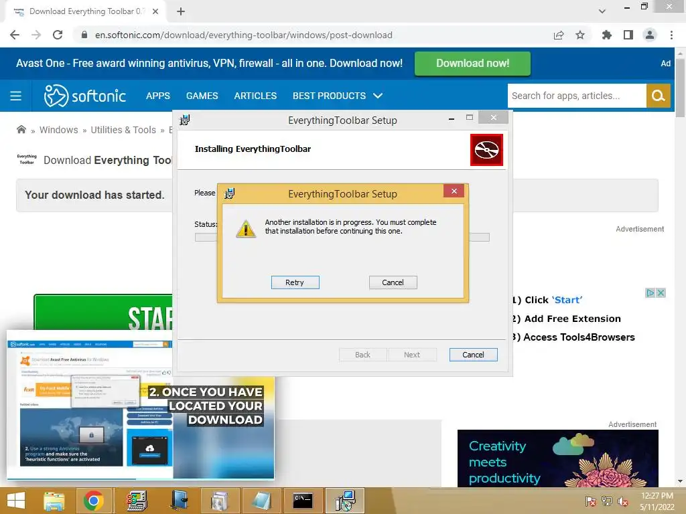Click the site lock icon in address bar
686x514 pixels.
[84, 35]
